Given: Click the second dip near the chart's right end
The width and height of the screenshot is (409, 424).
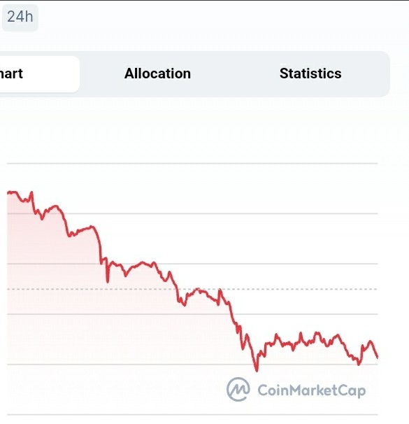Looking at the screenshot, I should click(x=359, y=364).
